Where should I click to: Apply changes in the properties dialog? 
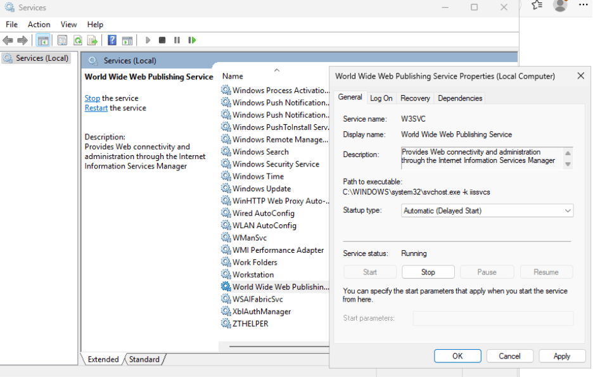tap(562, 355)
